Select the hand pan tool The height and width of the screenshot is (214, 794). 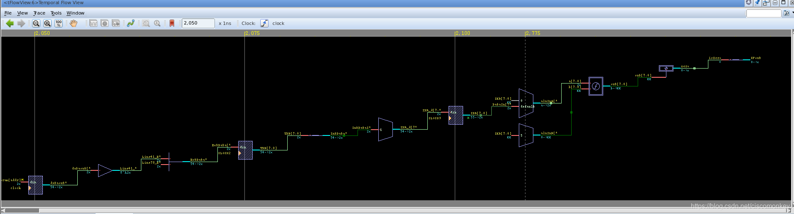(x=74, y=23)
